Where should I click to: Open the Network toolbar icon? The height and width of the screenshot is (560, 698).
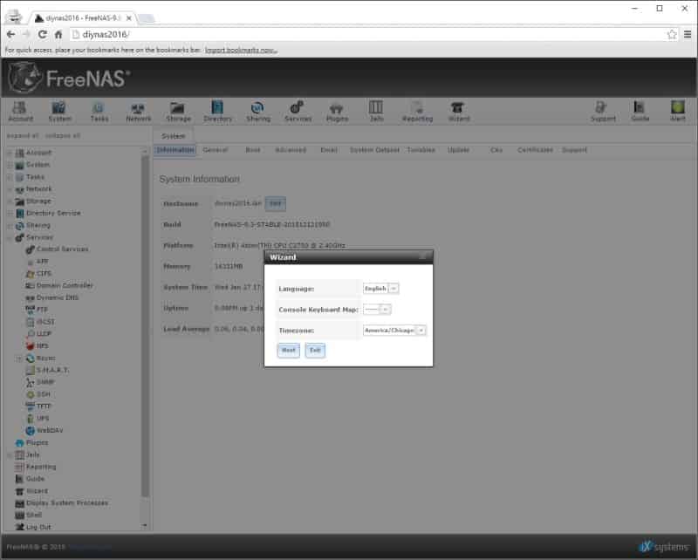click(x=139, y=112)
